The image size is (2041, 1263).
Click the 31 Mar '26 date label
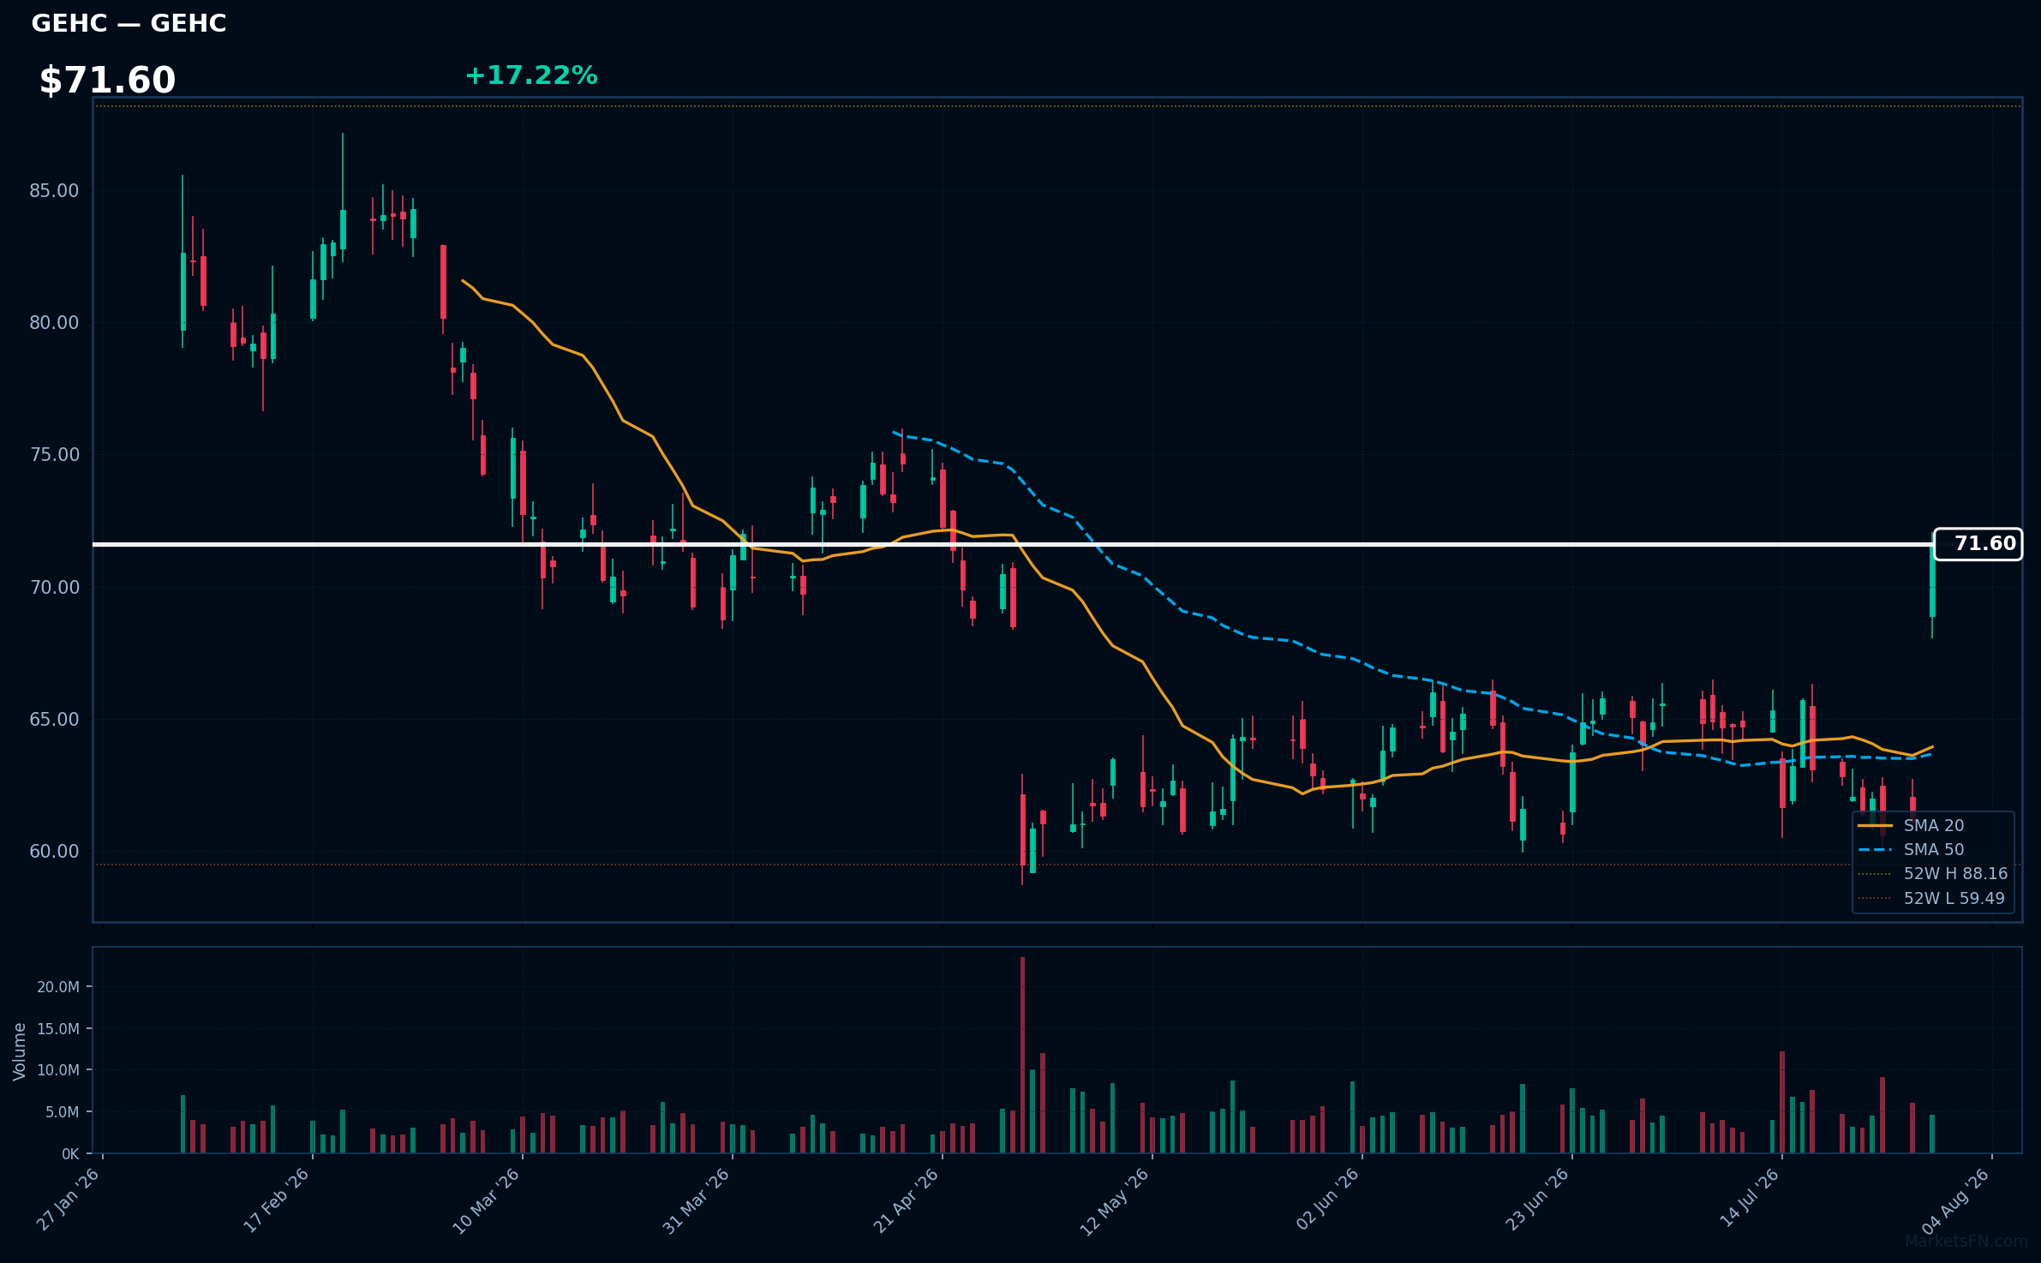click(x=696, y=1200)
